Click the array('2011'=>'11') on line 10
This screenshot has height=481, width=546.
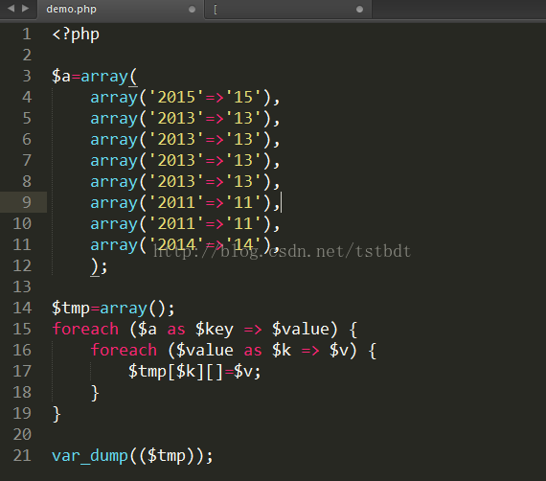click(x=185, y=224)
